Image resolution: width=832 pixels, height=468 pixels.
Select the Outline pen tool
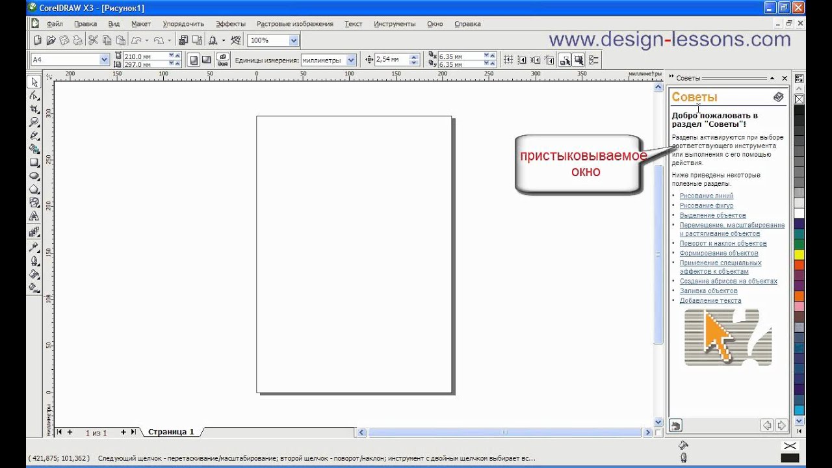pyautogui.click(x=34, y=261)
